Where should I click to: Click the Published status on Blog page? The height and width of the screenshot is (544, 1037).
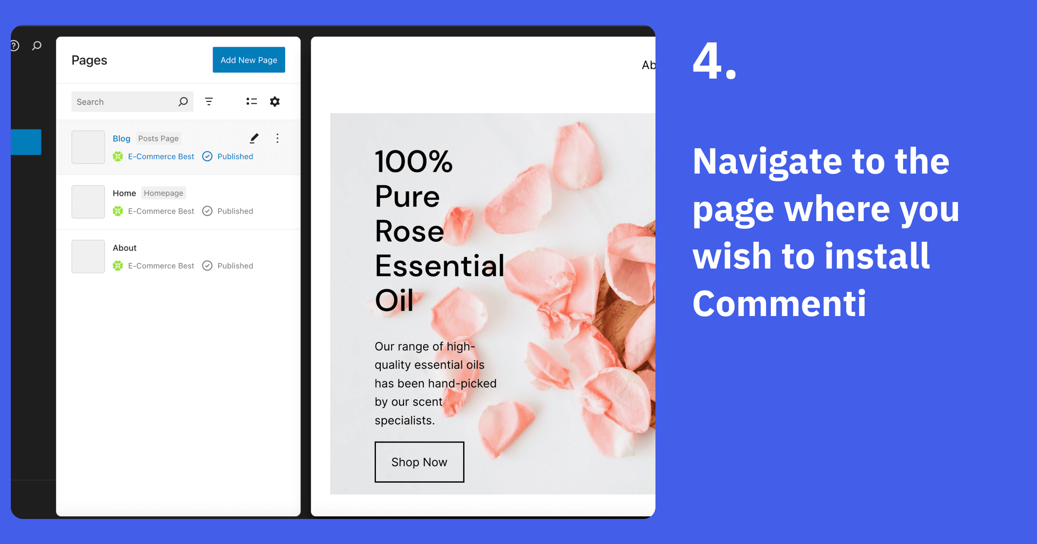[x=235, y=155]
